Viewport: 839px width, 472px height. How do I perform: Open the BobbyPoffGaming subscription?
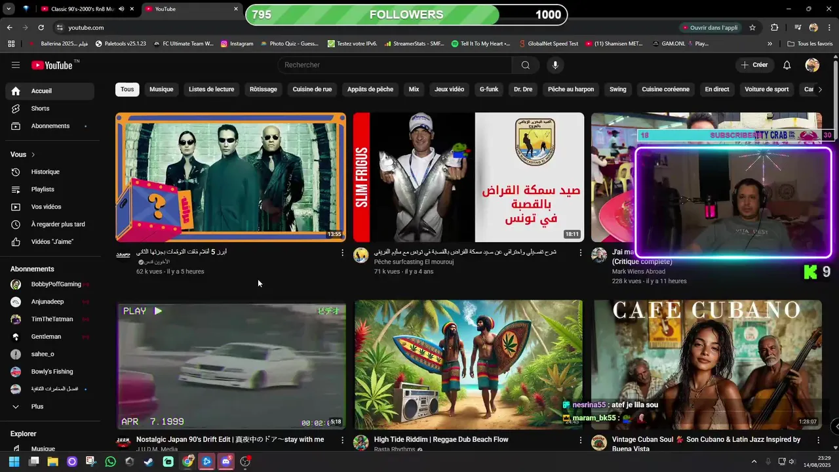click(x=50, y=285)
